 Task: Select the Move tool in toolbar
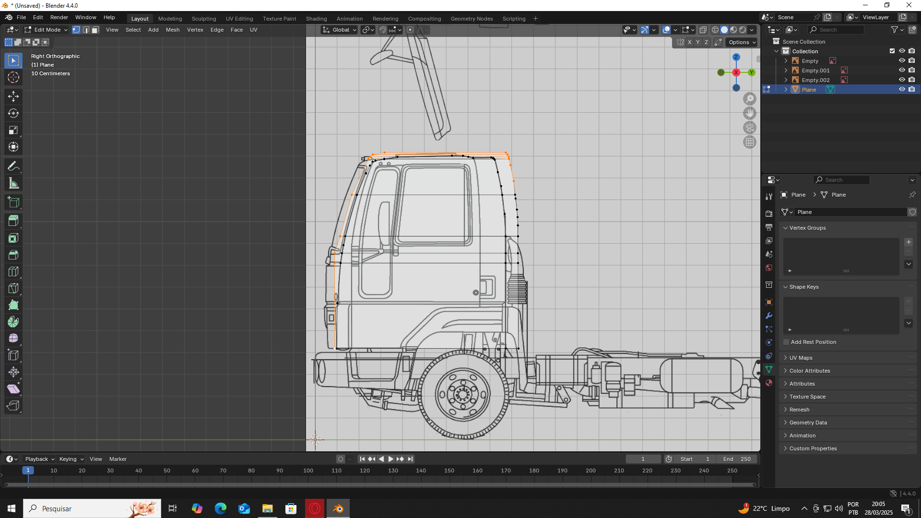click(x=13, y=96)
